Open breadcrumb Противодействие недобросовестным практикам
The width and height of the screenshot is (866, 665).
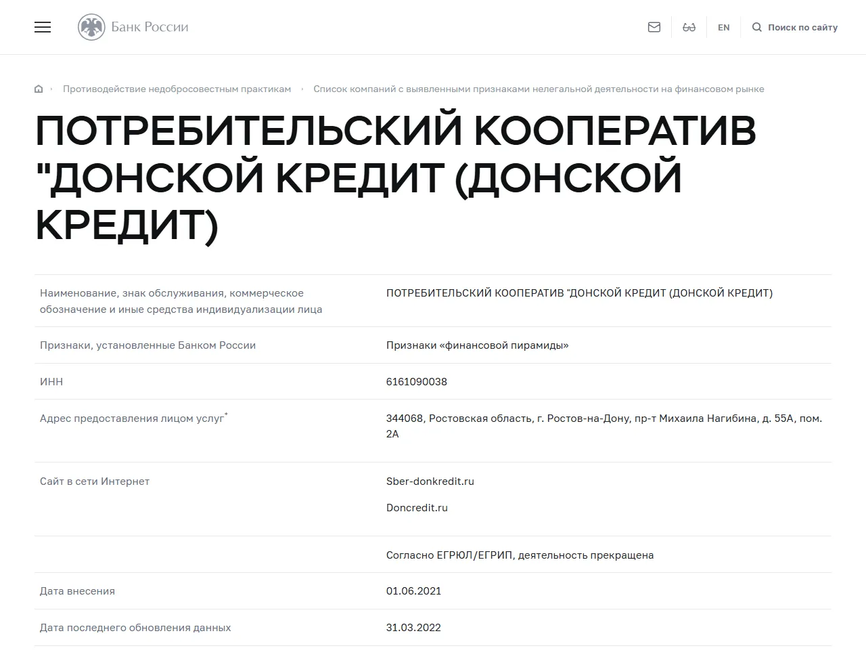click(177, 89)
